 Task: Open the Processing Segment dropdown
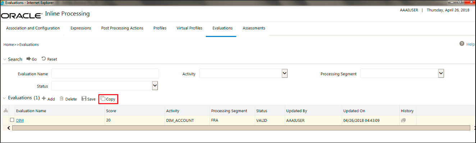(x=441, y=73)
